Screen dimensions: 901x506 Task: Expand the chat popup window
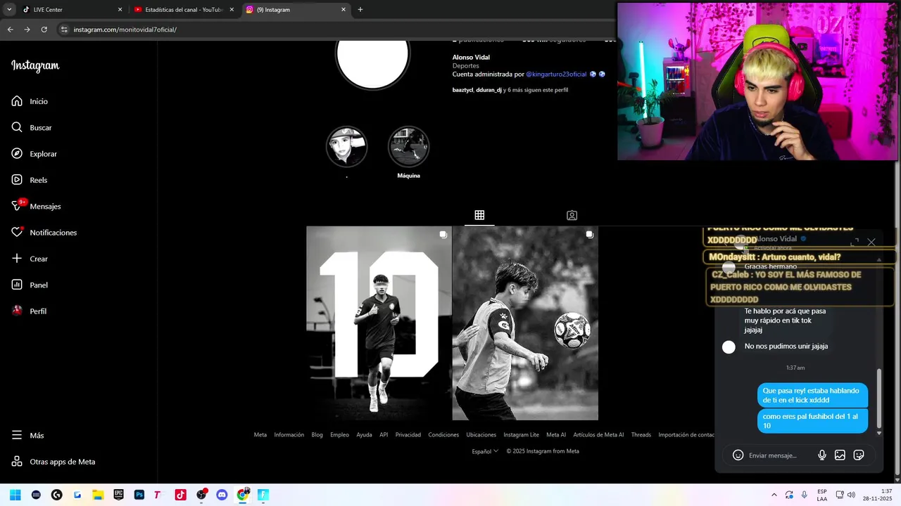[x=855, y=242]
